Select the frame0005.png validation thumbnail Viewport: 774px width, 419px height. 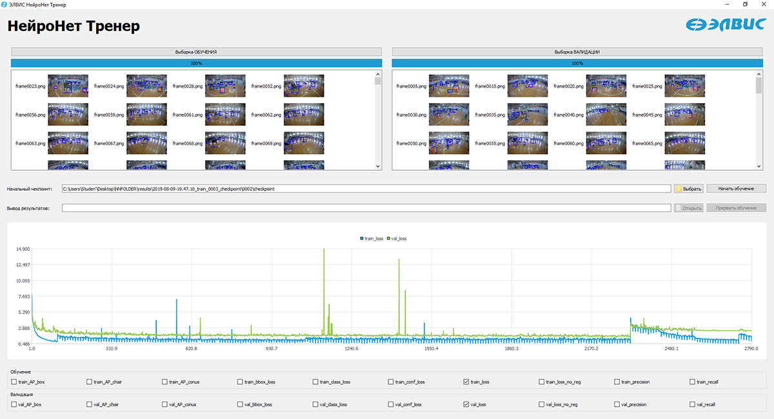point(449,86)
